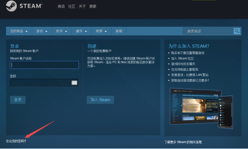Click the 为什么加入 STEAM? heading
Viewport: 248px width, 149px height.
[x=189, y=46]
